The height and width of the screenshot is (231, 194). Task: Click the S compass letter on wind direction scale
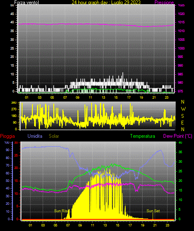182,116
